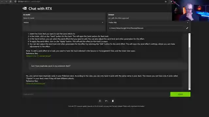The image size is (209, 117).
Task: Open the AI model dropdown showing Mistral
Action: tap(64, 22)
